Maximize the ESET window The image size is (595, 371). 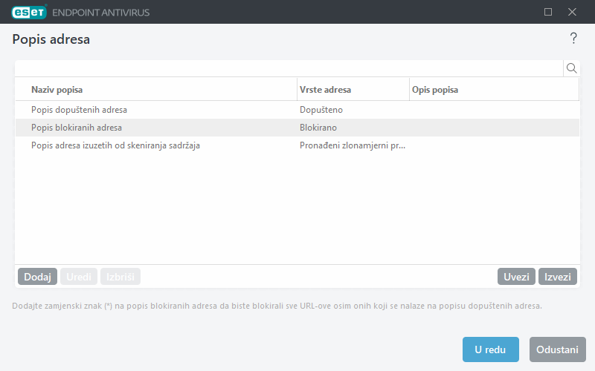coord(548,12)
